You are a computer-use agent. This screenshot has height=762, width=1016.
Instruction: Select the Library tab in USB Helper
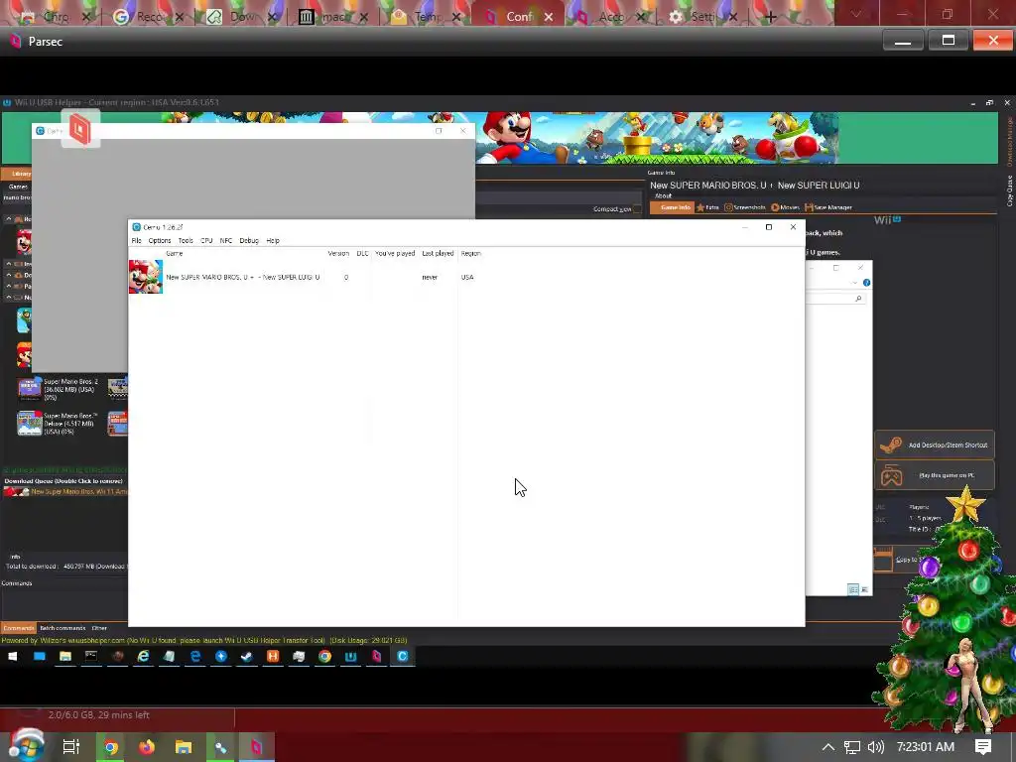tap(18, 174)
